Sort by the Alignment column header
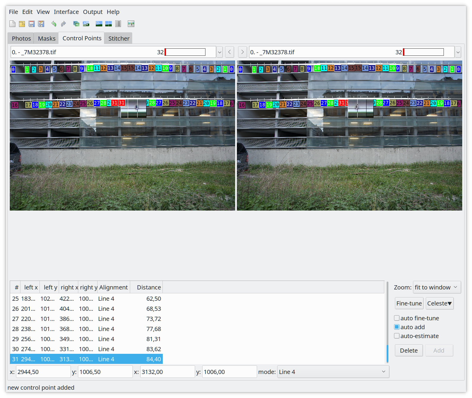Viewport: 472px width, 398px height. point(114,287)
